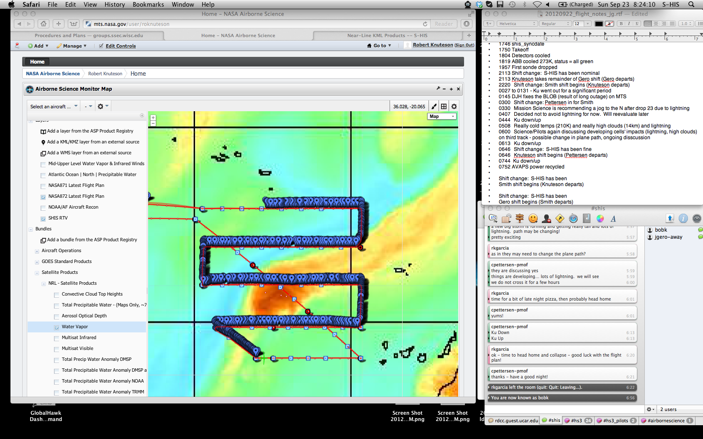Viewport: 703px width, 439px height.
Task: Click the blue info icon in chat window
Action: (x=683, y=218)
